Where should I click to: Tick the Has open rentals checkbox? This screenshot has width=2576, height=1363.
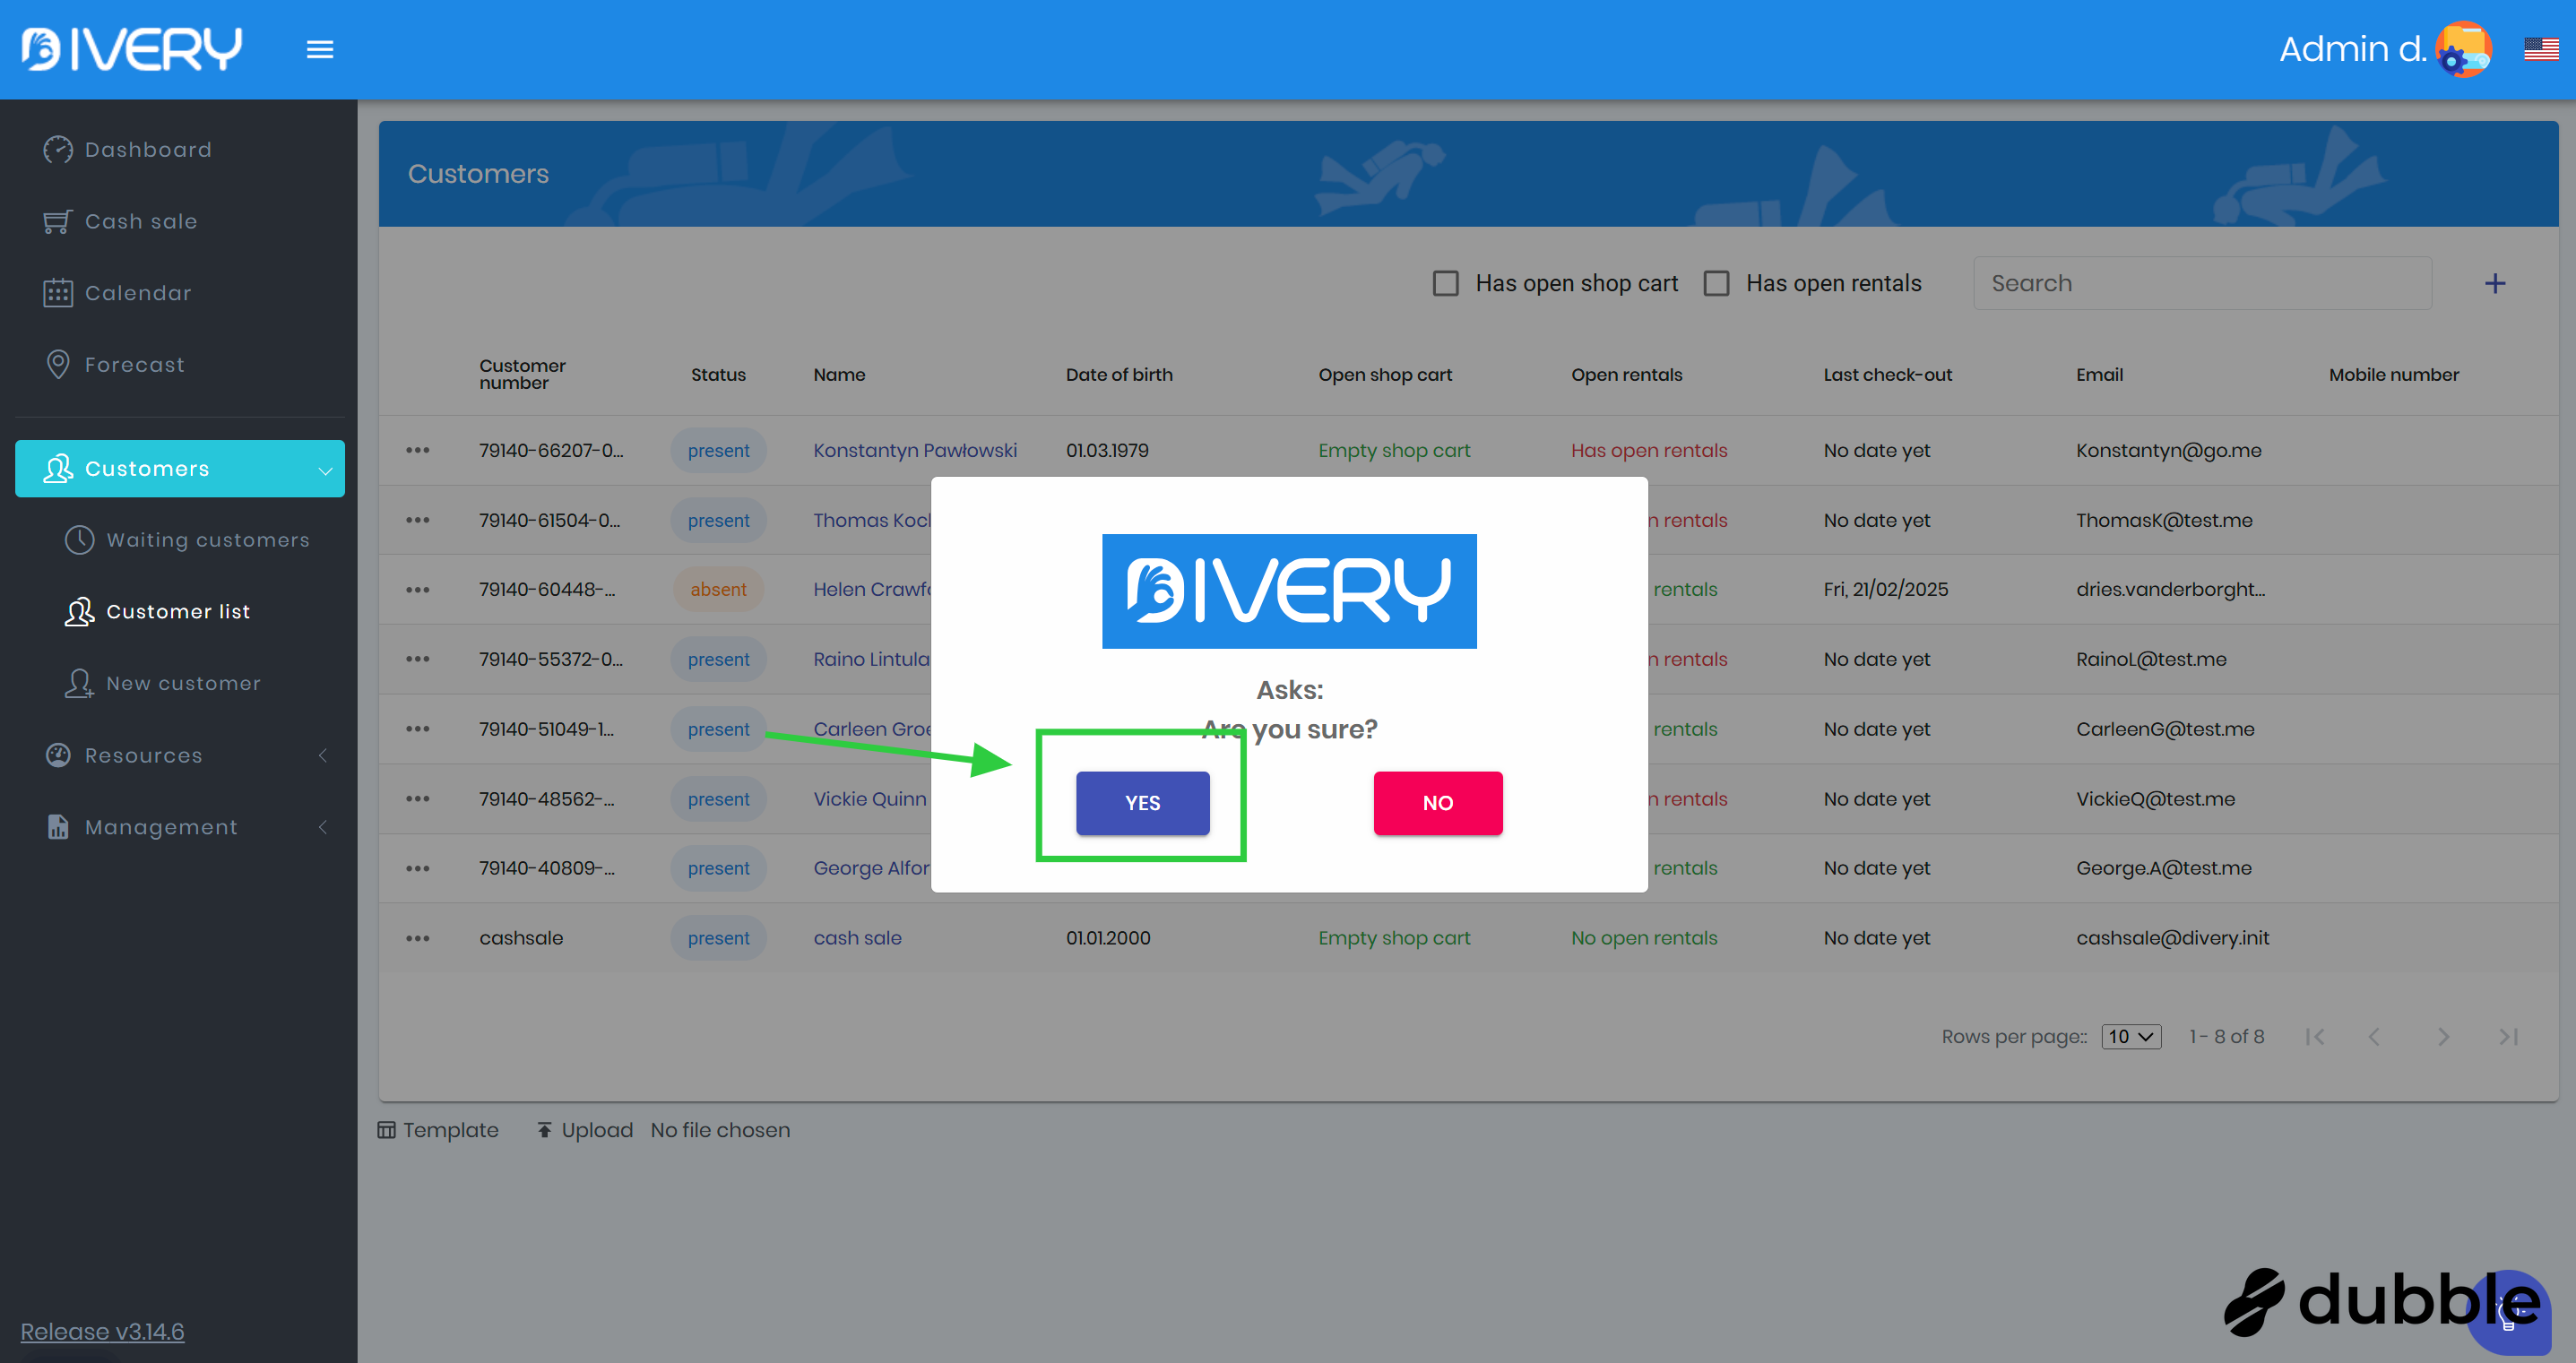1716,283
